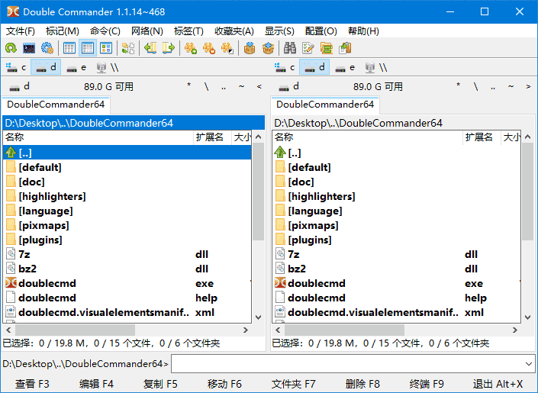Open the command line history dropdown
The width and height of the screenshot is (538, 393).
(529, 364)
